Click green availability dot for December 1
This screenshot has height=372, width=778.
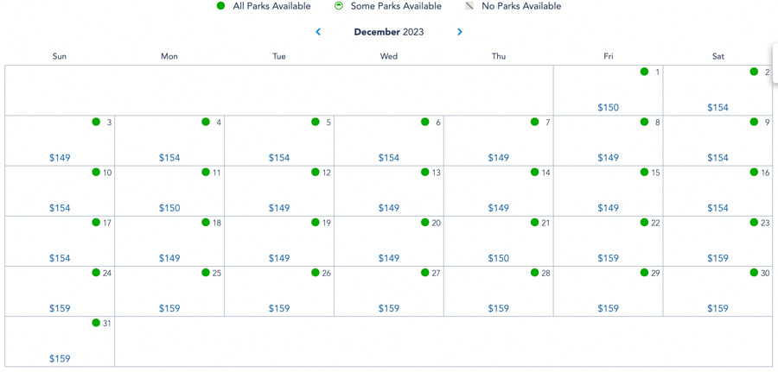click(x=644, y=72)
